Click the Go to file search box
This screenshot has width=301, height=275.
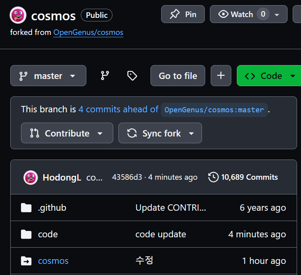(x=178, y=75)
